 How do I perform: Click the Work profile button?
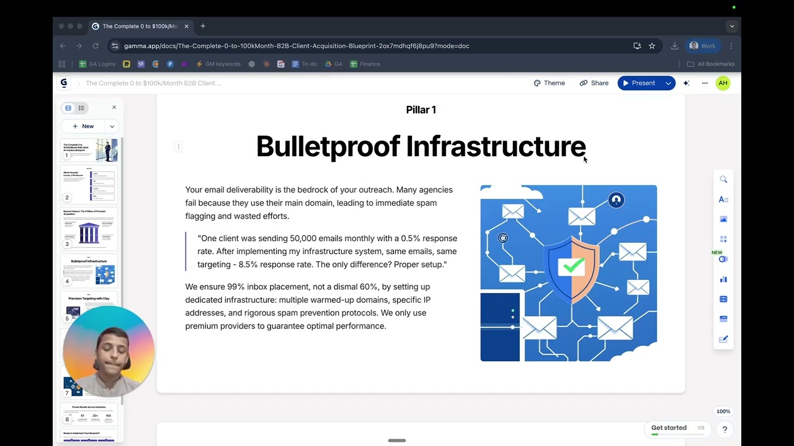coord(702,46)
